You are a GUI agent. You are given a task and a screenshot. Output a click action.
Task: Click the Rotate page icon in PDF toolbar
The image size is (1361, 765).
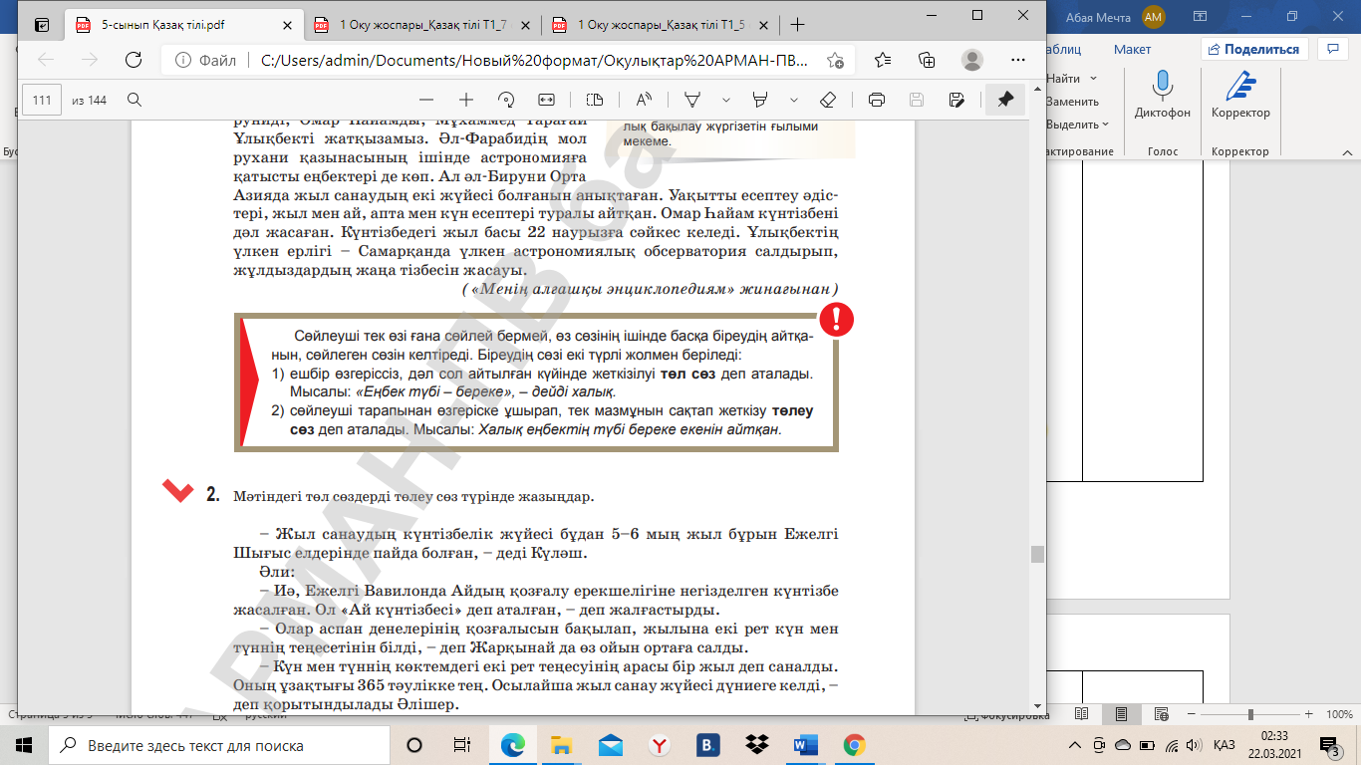pyautogui.click(x=506, y=100)
